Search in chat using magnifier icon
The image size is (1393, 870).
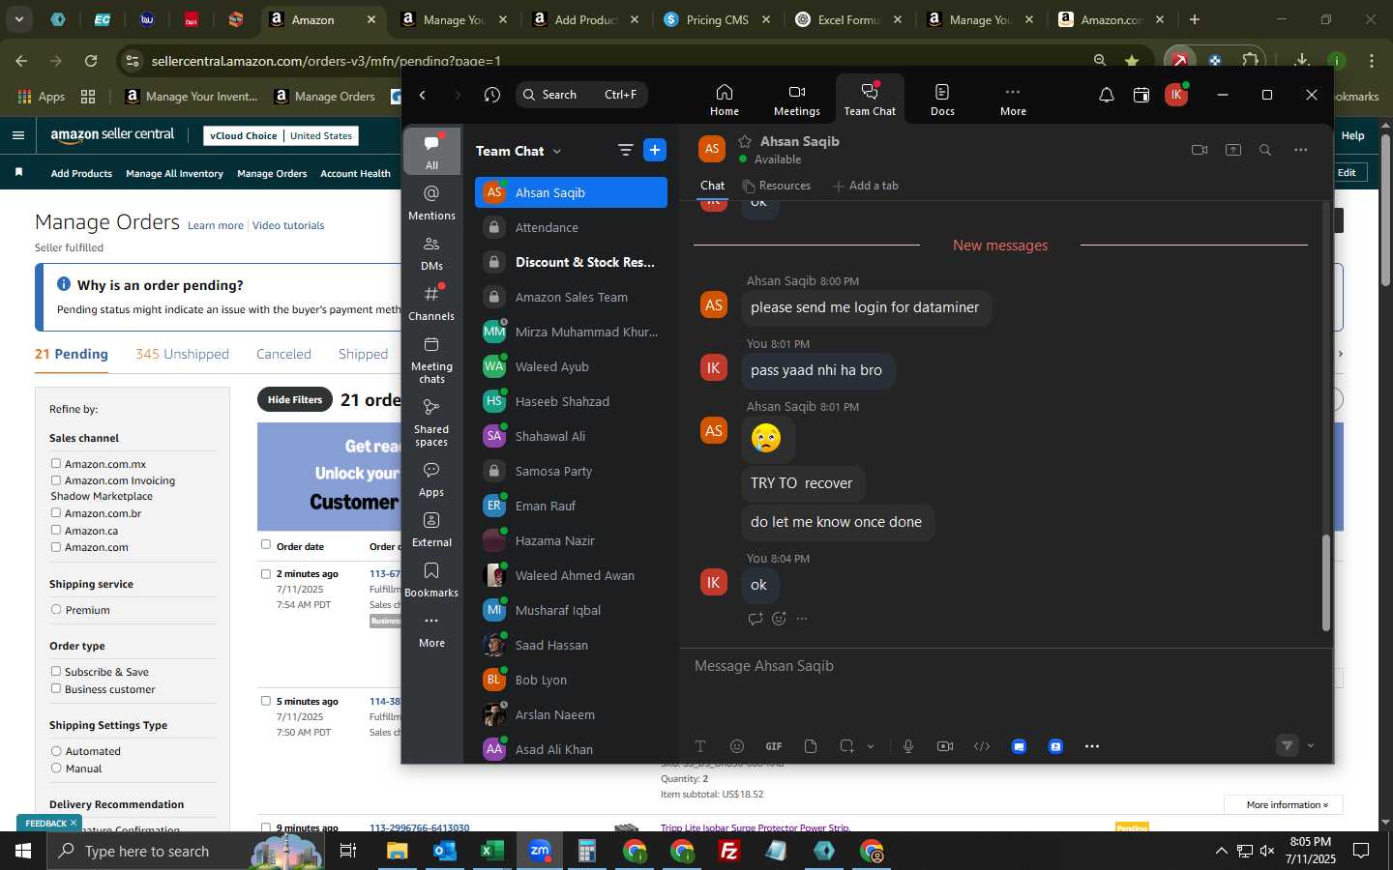(1265, 150)
